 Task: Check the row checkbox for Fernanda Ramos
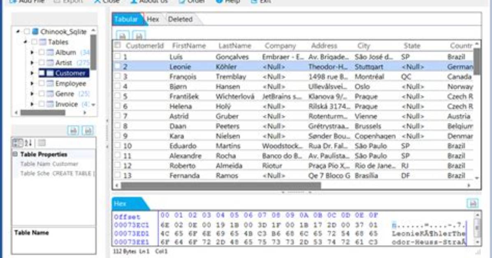(118, 175)
